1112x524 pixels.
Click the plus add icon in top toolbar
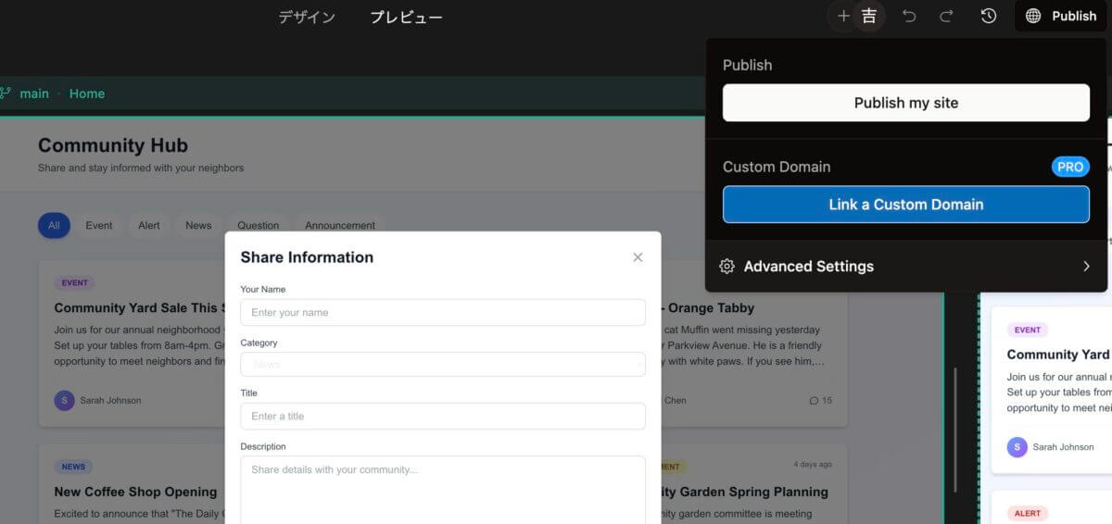pyautogui.click(x=843, y=16)
